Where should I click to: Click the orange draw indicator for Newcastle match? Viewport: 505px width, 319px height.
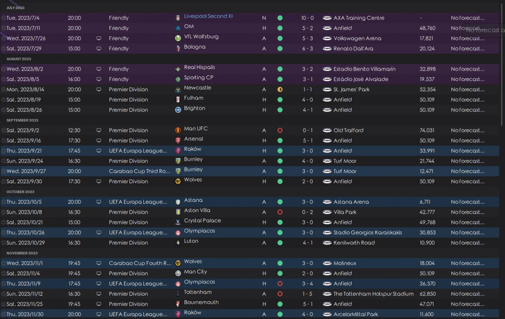click(280, 90)
